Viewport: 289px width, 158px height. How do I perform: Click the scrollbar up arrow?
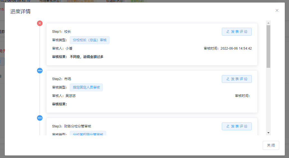click(268, 23)
